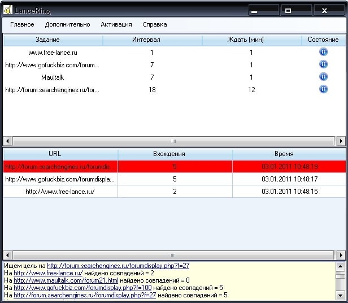The height and width of the screenshot is (303, 348).
Task: Click pause icon for gofuckbiz.com forum task
Action: (323, 64)
